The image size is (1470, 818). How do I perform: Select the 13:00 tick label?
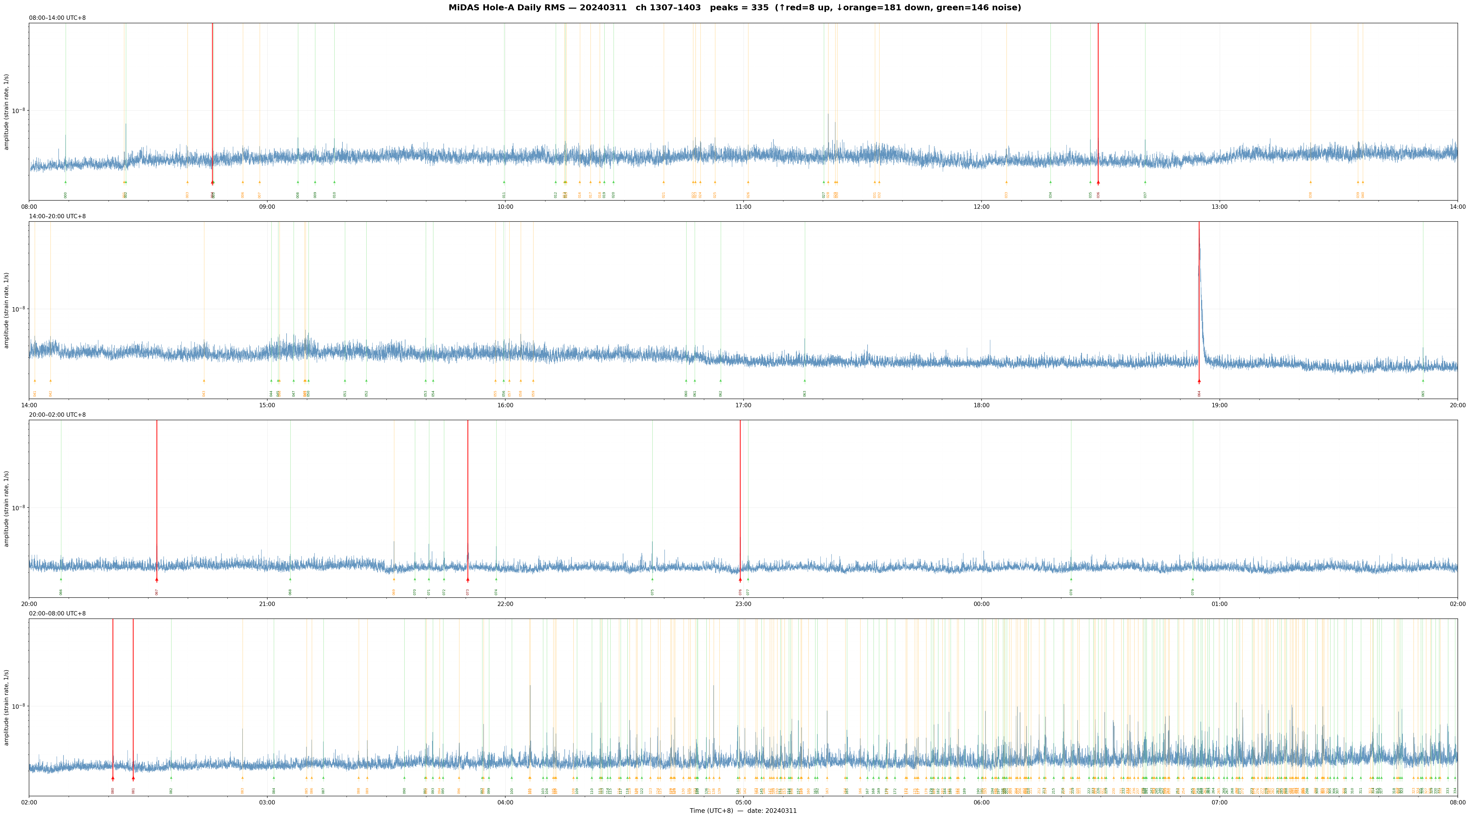point(1220,207)
